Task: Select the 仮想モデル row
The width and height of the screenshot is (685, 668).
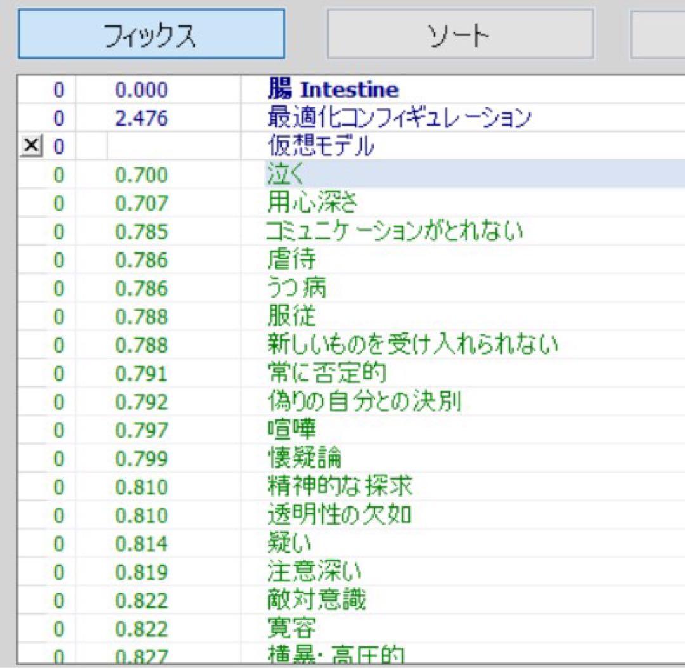Action: coord(320,147)
